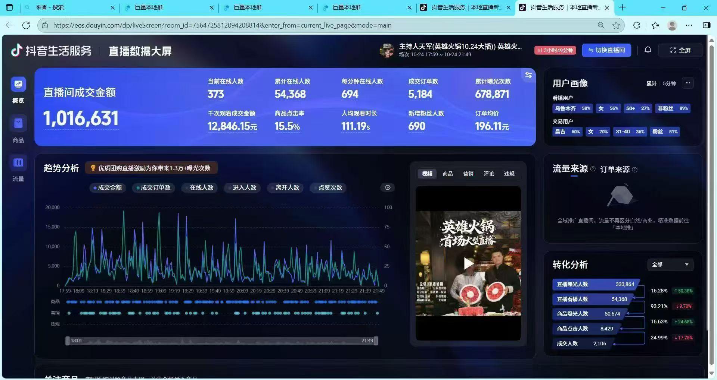717x380 pixels.
Task: Click the notification bell icon
Action: click(x=648, y=50)
